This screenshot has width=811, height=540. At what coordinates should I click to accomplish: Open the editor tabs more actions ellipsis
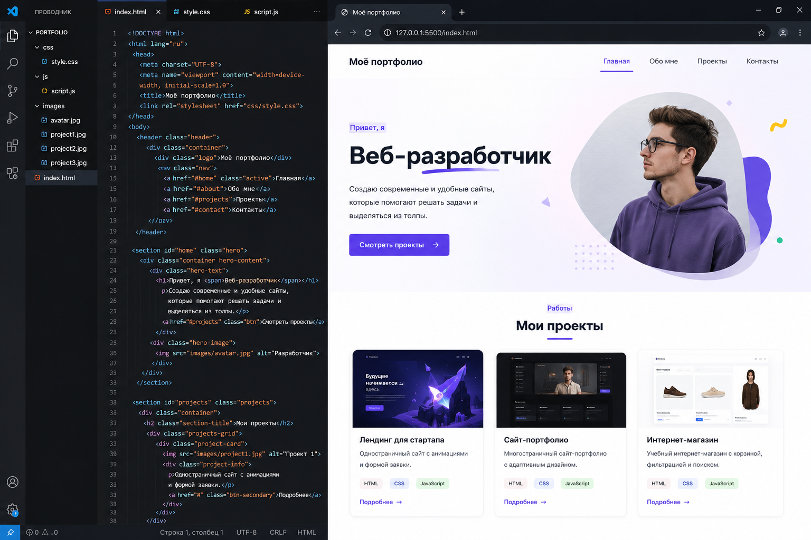pos(316,12)
